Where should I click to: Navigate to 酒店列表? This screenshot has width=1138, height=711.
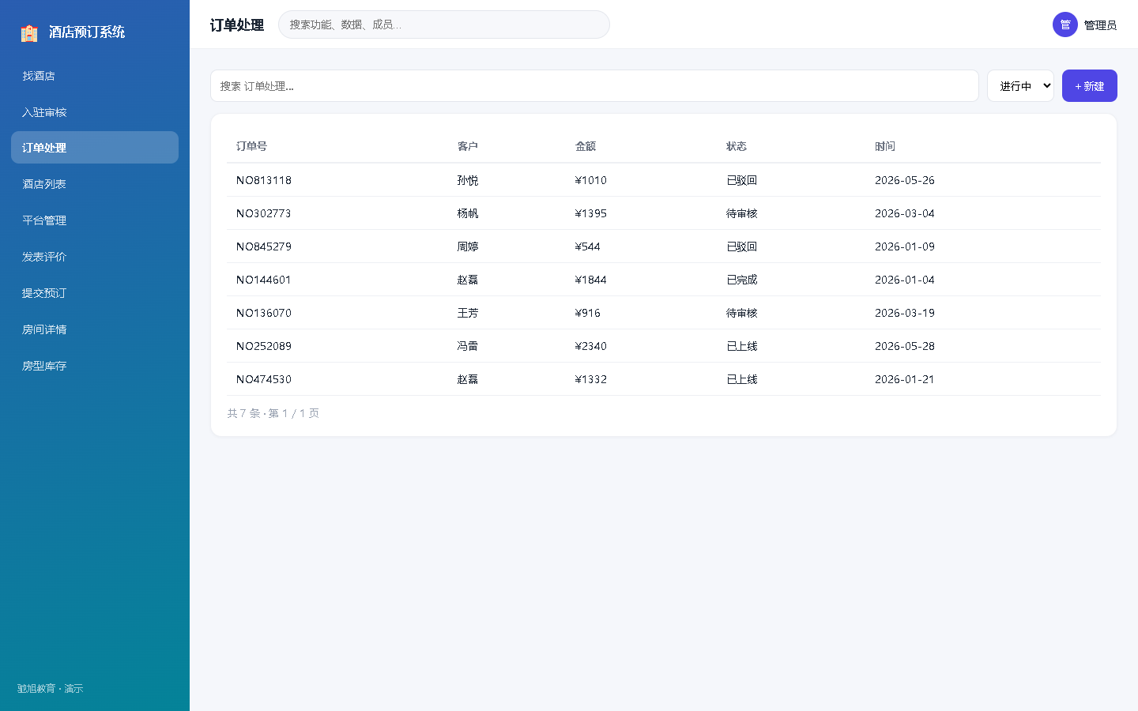(x=95, y=184)
